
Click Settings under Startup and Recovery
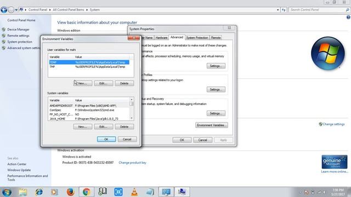pos(216,113)
